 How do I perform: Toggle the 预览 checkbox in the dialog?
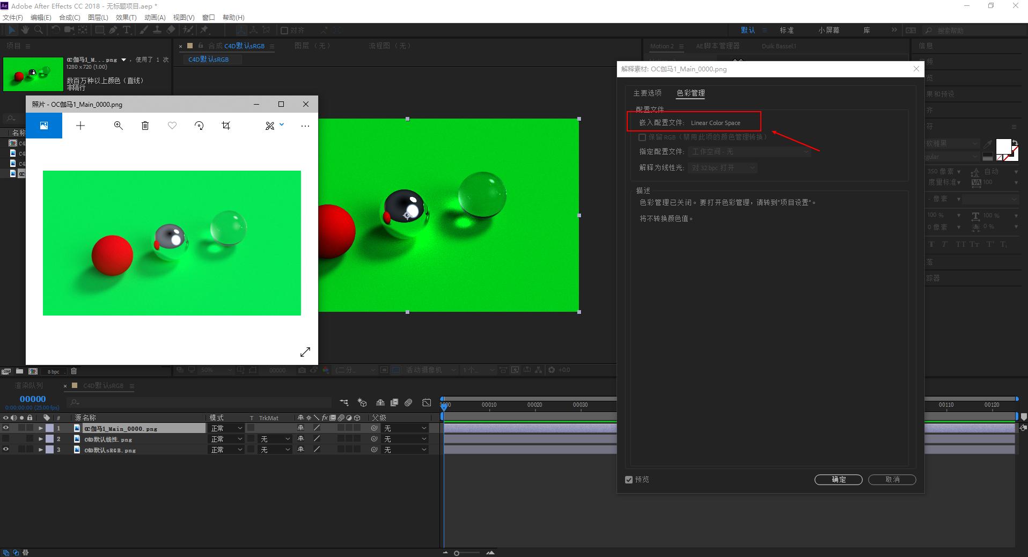point(629,480)
